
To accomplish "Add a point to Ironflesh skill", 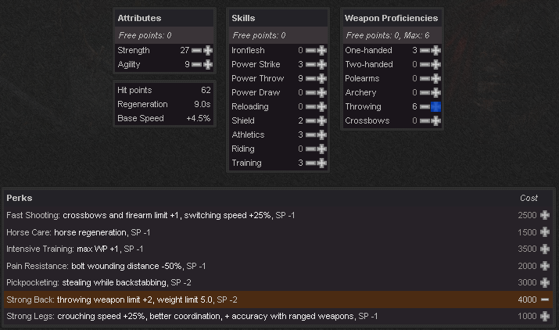I will (x=322, y=50).
